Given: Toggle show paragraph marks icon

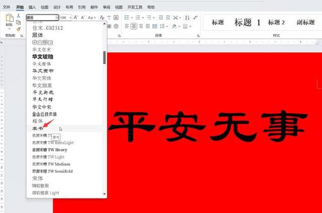Looking at the screenshot, I should pyautogui.click(x=195, y=17).
